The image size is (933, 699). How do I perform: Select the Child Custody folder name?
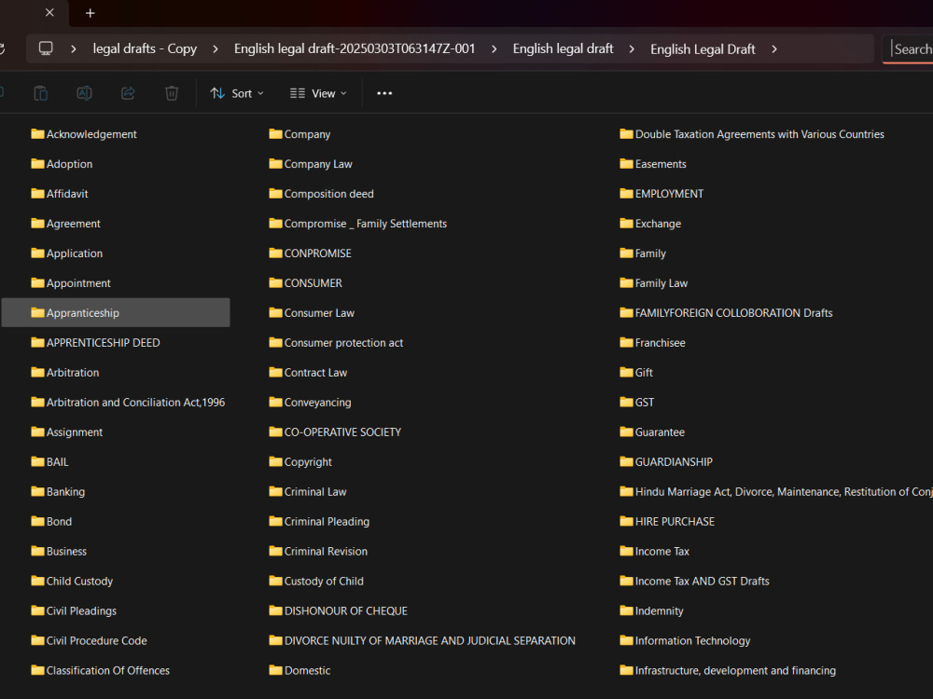click(x=79, y=582)
